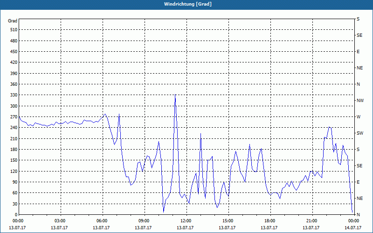Click the 0 y-axis origin value
This screenshot has height=233, width=373.
pos(16,215)
